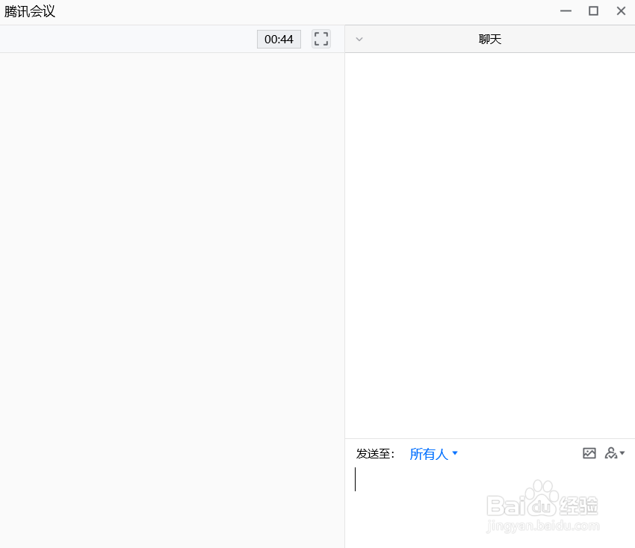Click the brackets icon to enlarge the video area
Image resolution: width=635 pixels, height=548 pixels.
(x=320, y=39)
